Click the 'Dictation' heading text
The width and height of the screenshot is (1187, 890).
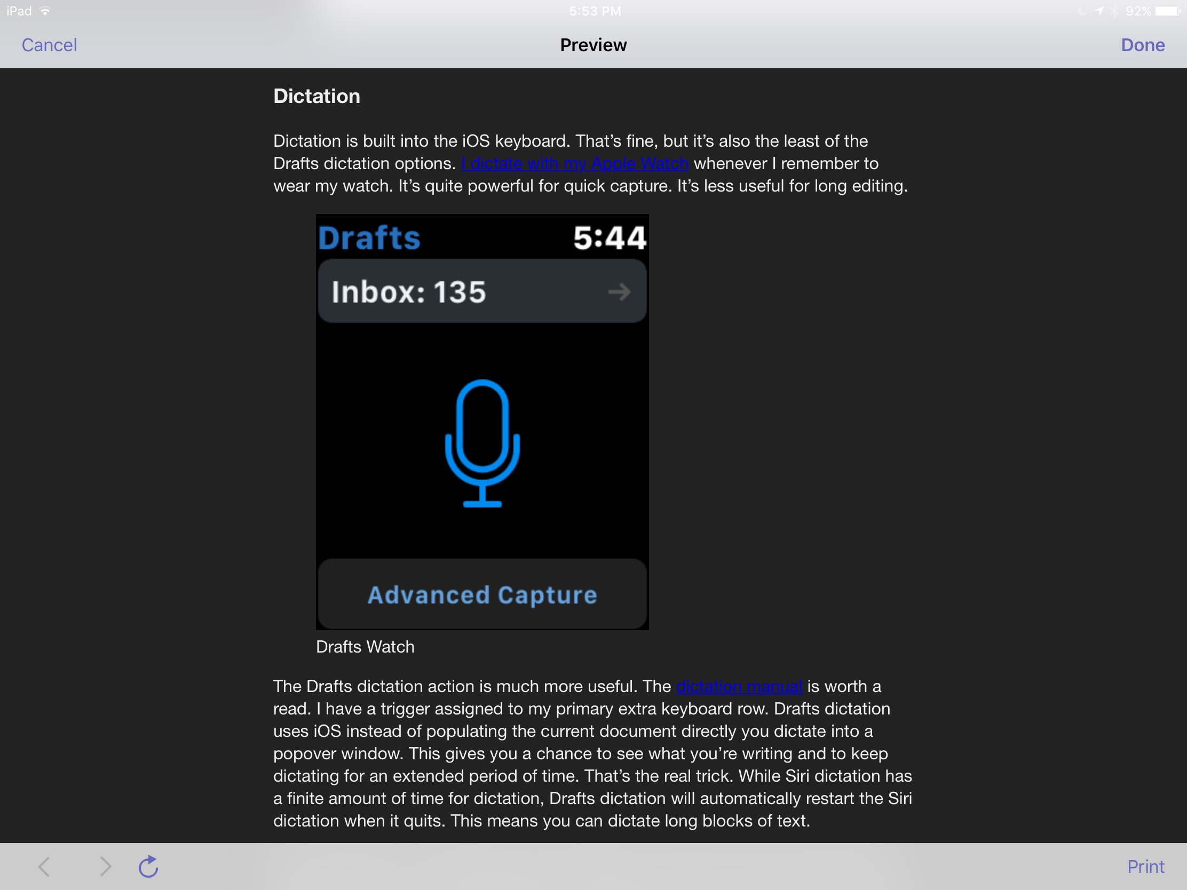point(316,96)
